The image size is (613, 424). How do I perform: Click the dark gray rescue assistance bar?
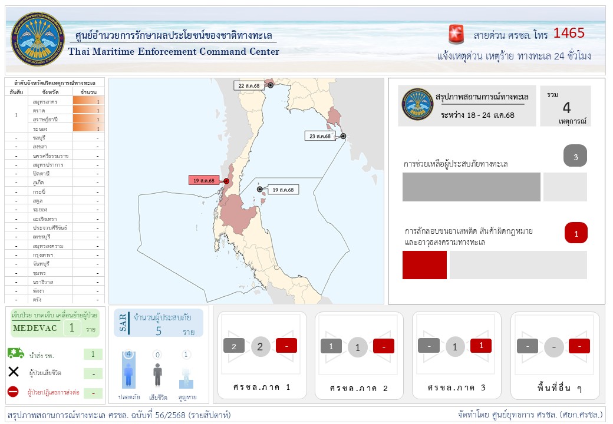coord(471,187)
